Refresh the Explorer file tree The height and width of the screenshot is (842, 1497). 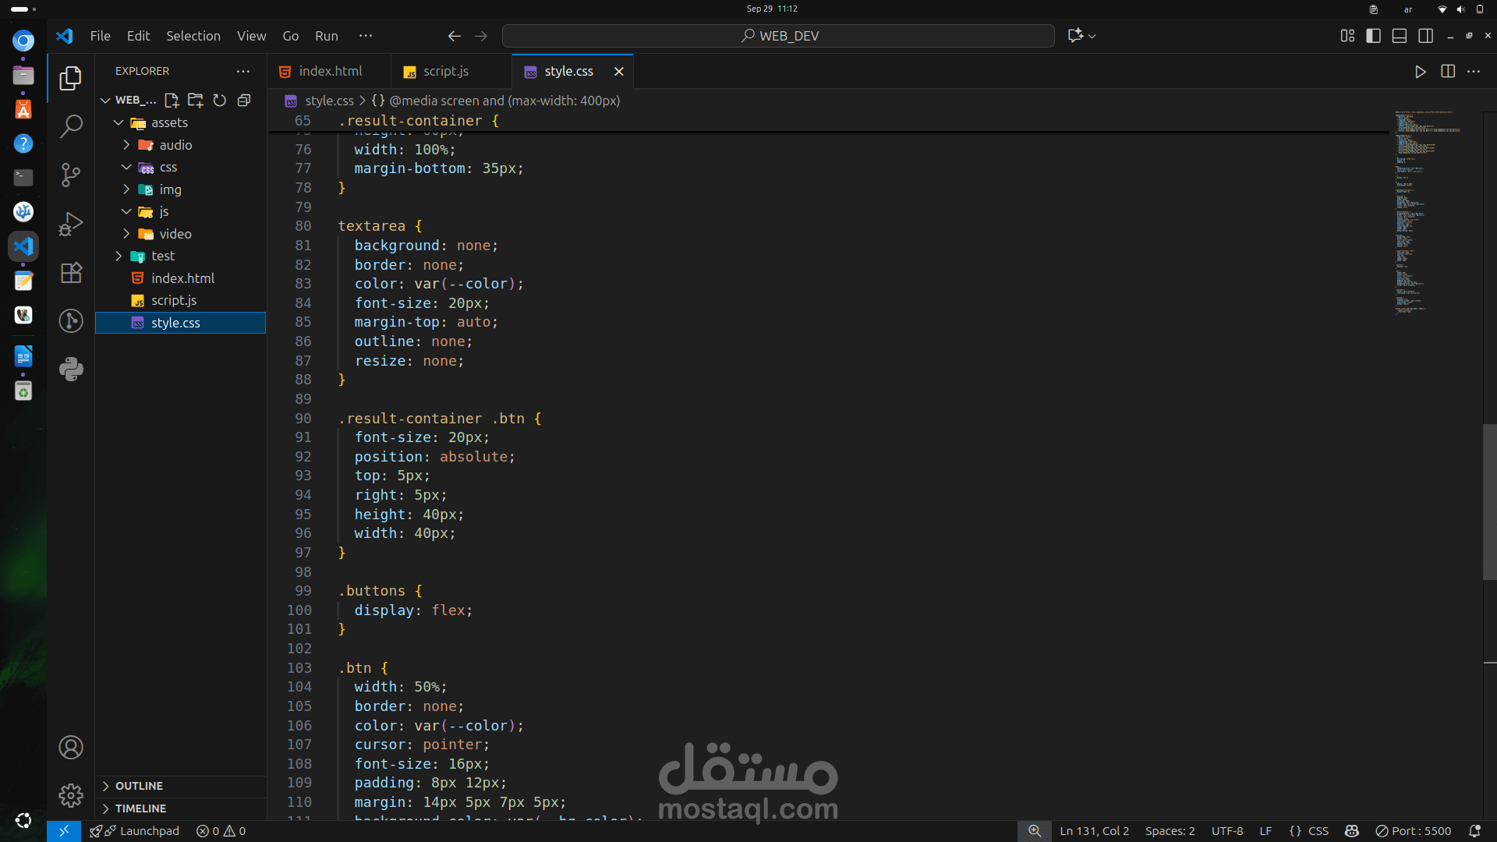[x=220, y=100]
